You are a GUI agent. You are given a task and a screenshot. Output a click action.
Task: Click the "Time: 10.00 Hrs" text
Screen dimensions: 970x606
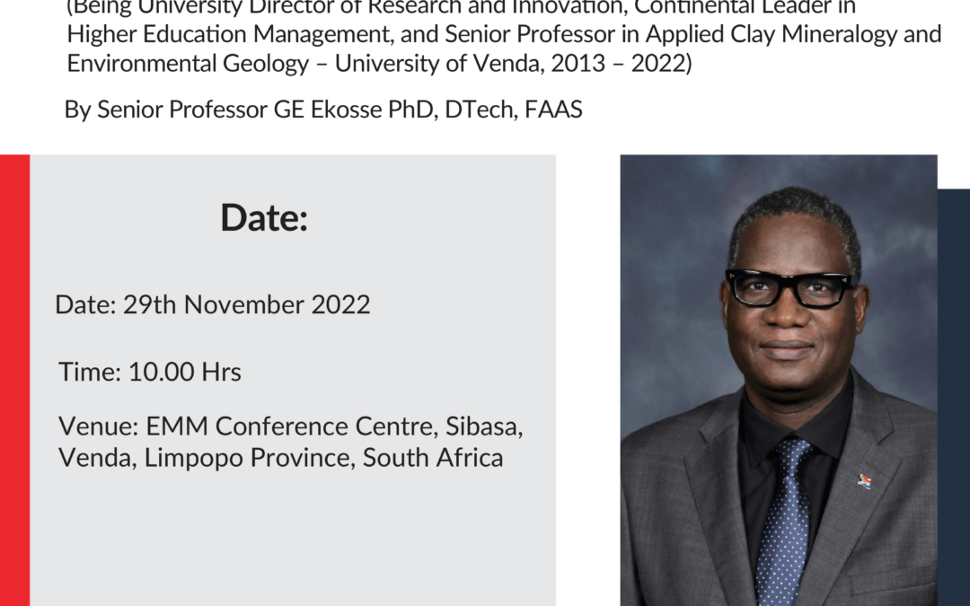point(150,372)
